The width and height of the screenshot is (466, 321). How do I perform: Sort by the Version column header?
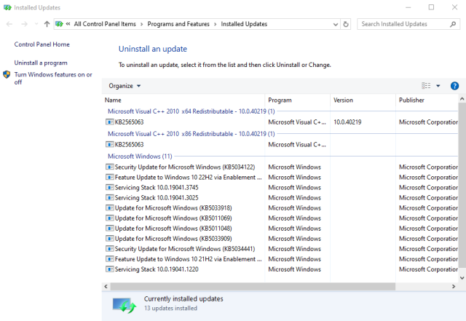[x=363, y=100]
